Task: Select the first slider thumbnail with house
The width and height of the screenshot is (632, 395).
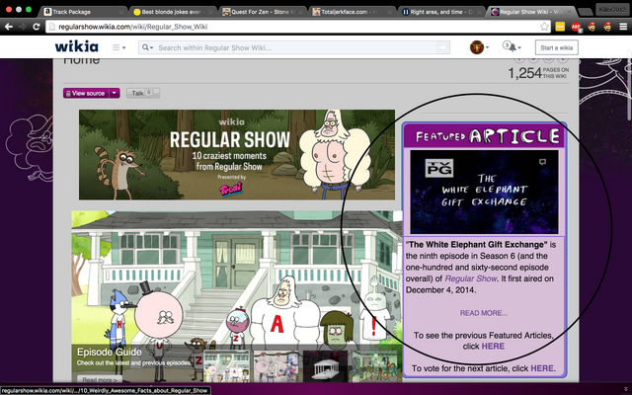Action: (226, 366)
